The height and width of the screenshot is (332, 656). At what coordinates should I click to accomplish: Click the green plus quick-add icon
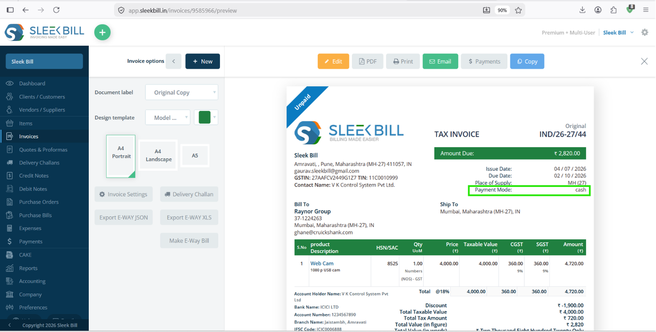pyautogui.click(x=102, y=32)
